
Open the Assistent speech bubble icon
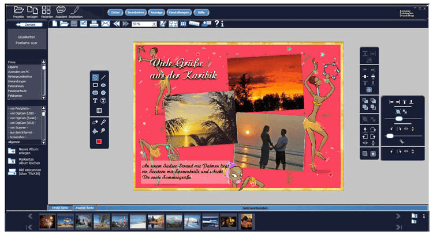coord(61,9)
